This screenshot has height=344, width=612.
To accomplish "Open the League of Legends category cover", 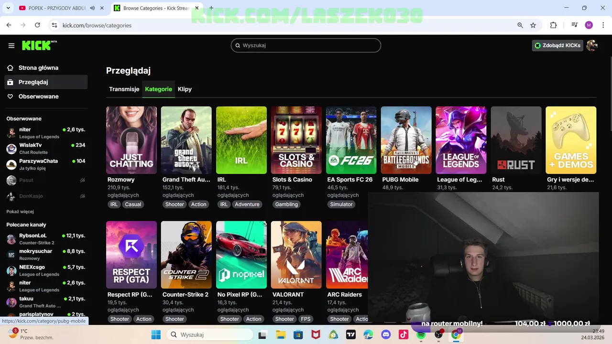I will (461, 140).
